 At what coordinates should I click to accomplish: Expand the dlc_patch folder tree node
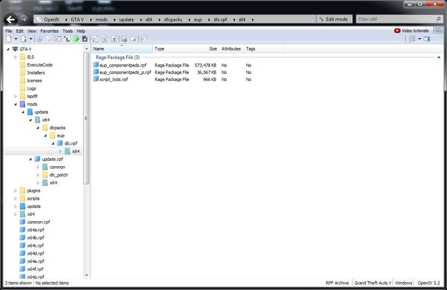[38, 175]
